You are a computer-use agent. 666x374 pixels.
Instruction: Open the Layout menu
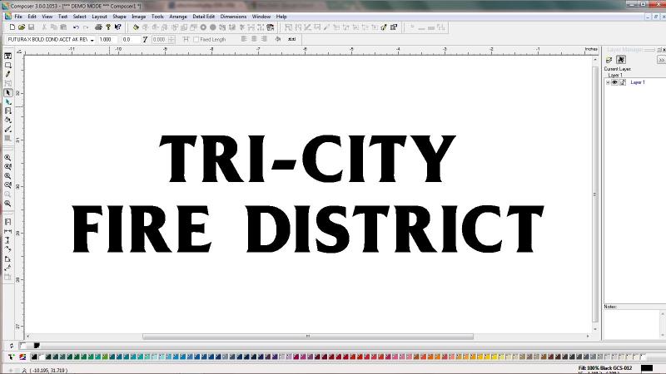click(99, 17)
